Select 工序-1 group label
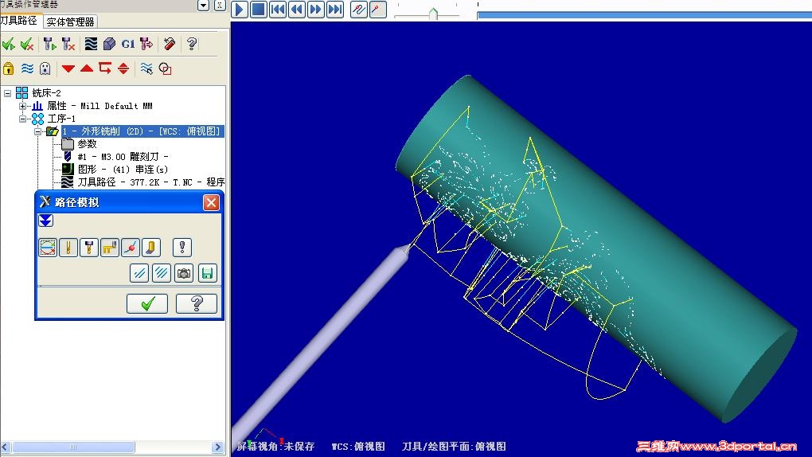The image size is (812, 457). coord(61,119)
